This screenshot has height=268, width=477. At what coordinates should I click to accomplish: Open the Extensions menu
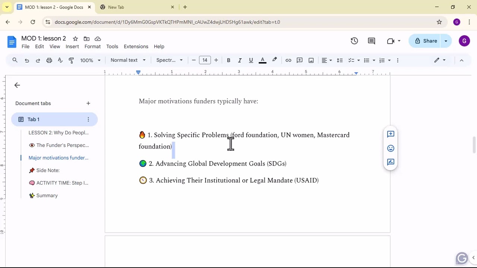pyautogui.click(x=136, y=47)
